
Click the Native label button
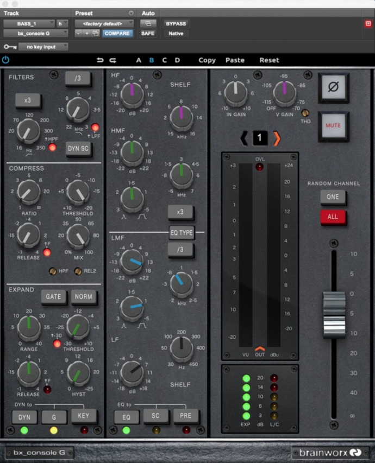pos(176,33)
